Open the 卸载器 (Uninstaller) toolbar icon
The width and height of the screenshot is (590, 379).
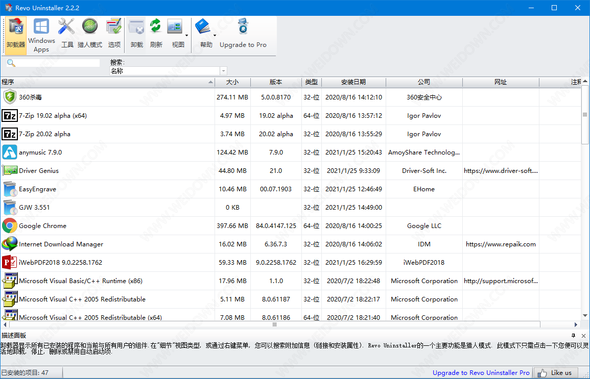[x=16, y=35]
